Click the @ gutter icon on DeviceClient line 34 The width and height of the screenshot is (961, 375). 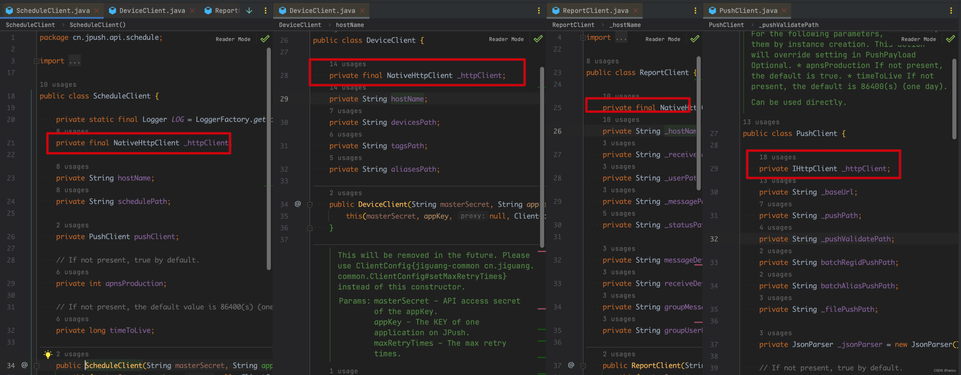coord(298,203)
